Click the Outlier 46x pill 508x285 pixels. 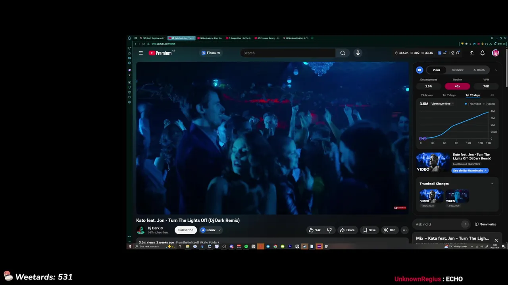[457, 86]
